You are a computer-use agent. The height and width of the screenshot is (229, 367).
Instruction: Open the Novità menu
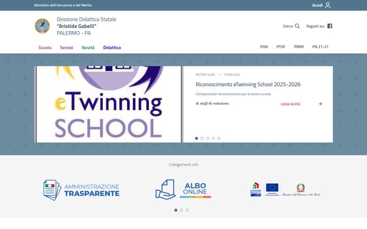[88, 47]
